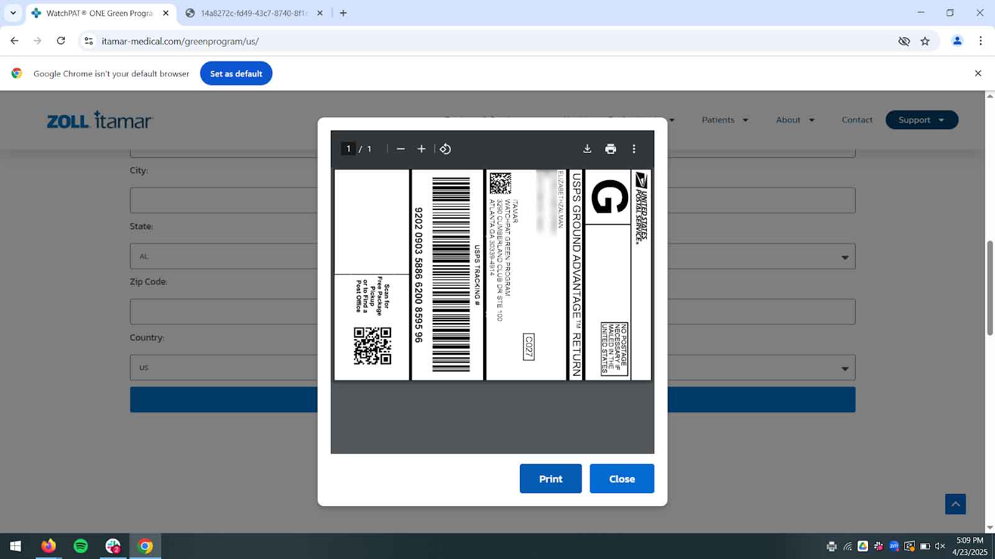This screenshot has width=995, height=559.
Task: Open the Chrome profile menu
Action: click(x=957, y=41)
